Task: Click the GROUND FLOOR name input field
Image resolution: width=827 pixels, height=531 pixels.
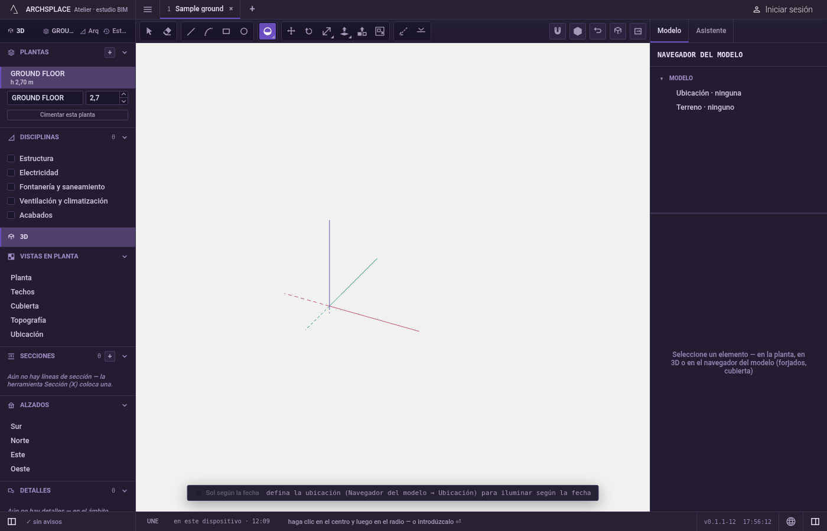Action: click(x=45, y=98)
